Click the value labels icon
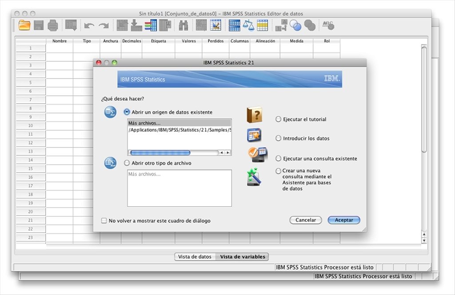 pyautogui.click(x=281, y=25)
